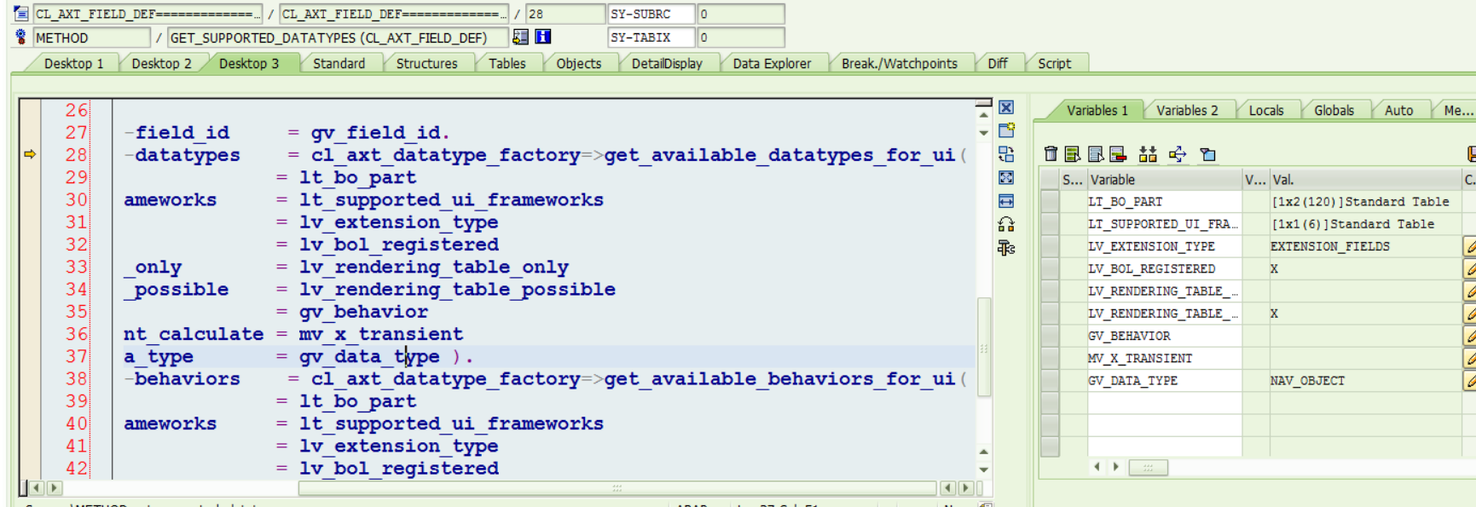1476x507 pixels.
Task: Click line number 30 in the gutter
Action: click(76, 199)
